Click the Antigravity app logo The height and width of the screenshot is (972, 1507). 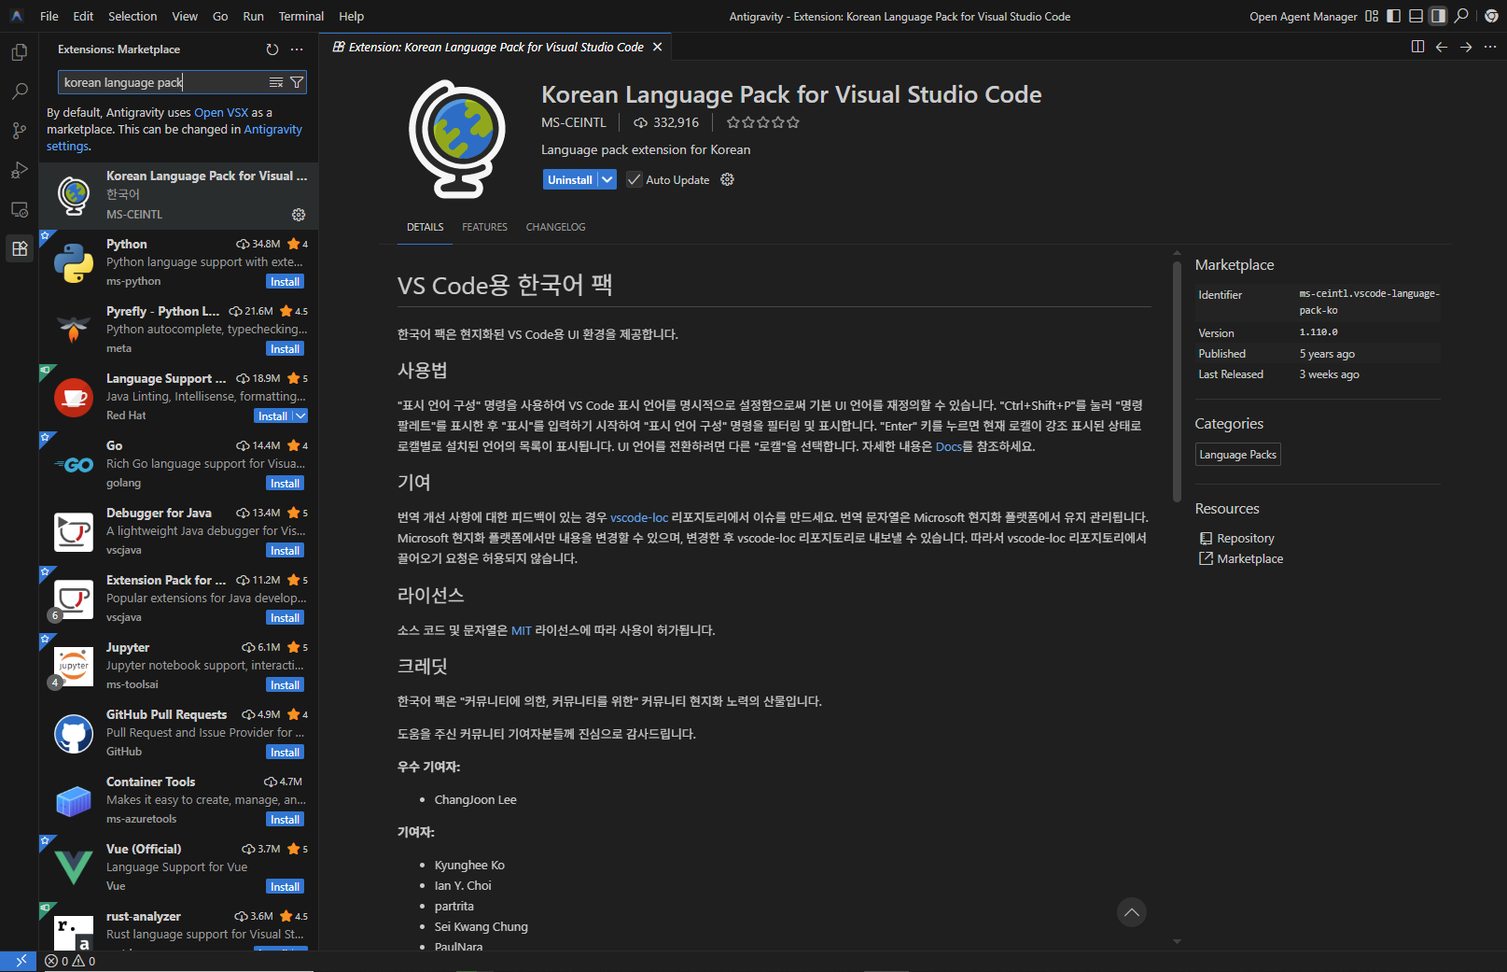pos(16,16)
